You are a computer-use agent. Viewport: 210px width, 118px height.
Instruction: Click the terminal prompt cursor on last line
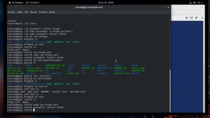(34, 110)
